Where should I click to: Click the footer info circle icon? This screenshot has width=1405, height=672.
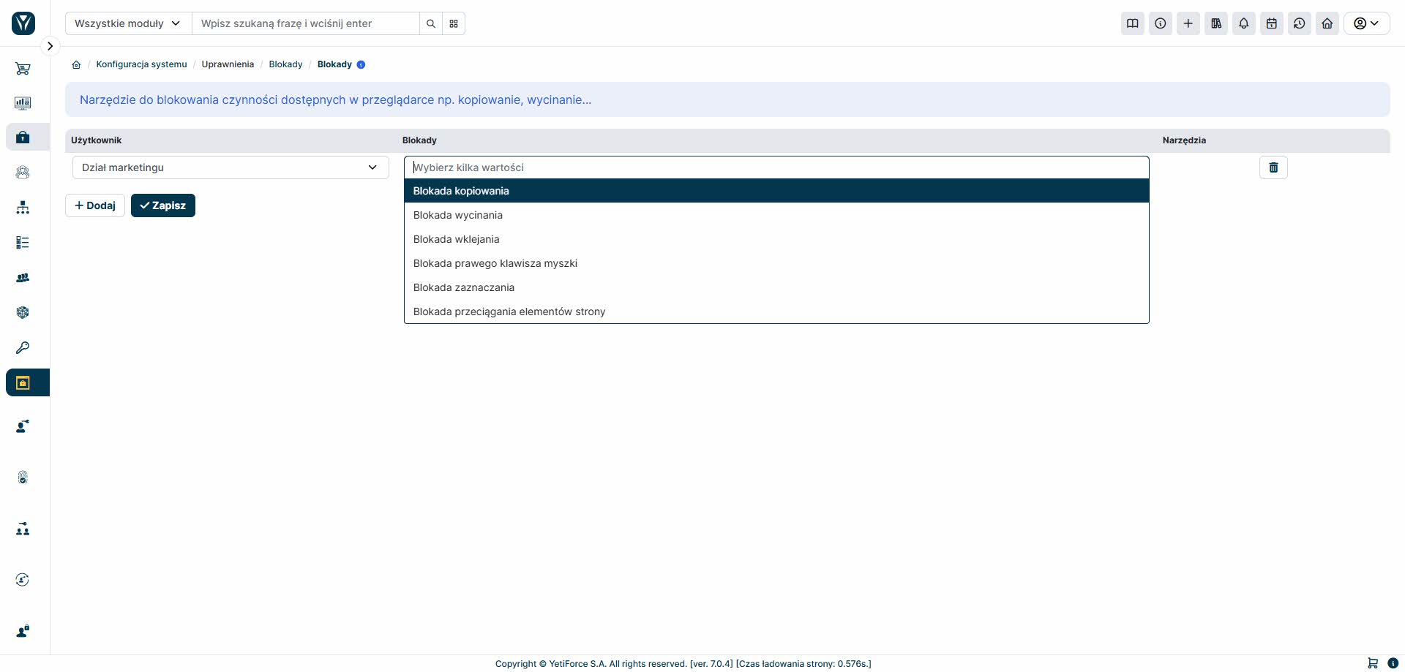pyautogui.click(x=1393, y=663)
